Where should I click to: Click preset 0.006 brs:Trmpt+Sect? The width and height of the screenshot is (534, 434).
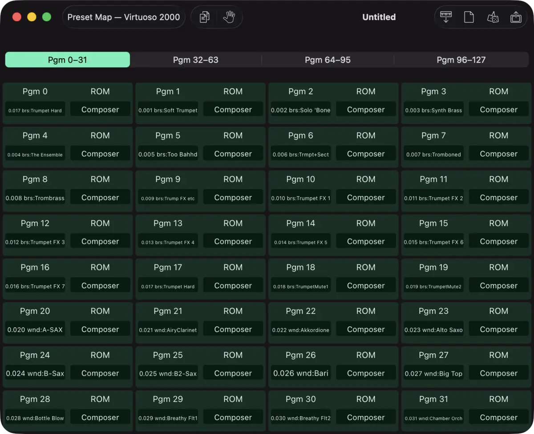pos(301,154)
